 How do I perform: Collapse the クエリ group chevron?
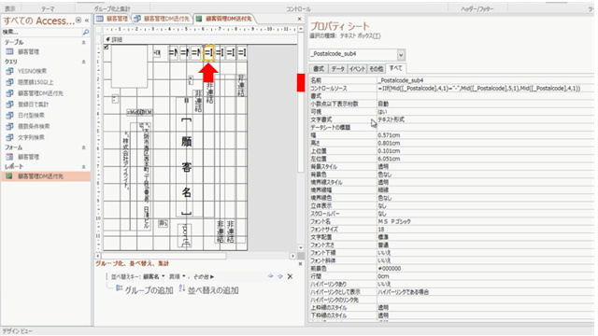(x=83, y=62)
